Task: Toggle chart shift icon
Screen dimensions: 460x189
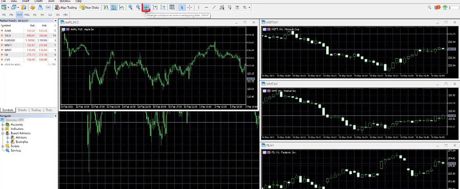Action: tap(163, 7)
